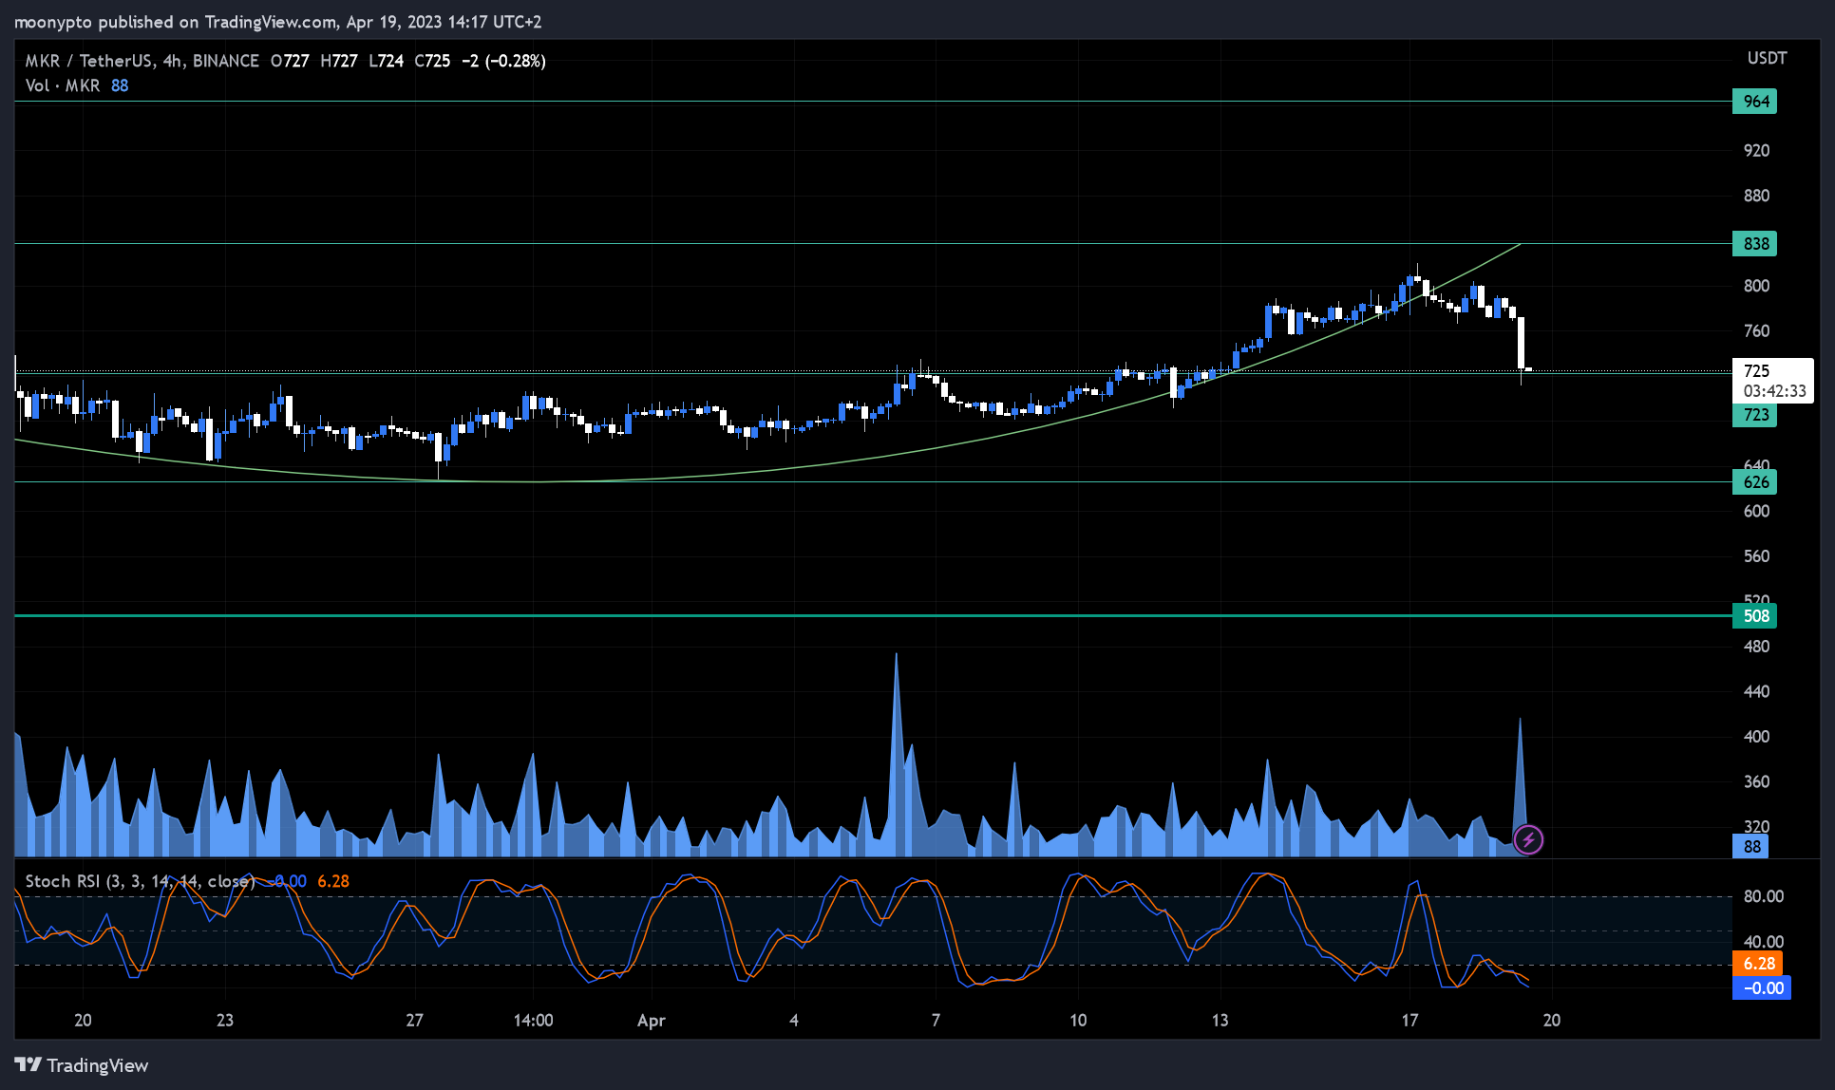This screenshot has width=1835, height=1090.
Task: Click the 40.00 Stoch RSI axis tick
Action: [1764, 942]
